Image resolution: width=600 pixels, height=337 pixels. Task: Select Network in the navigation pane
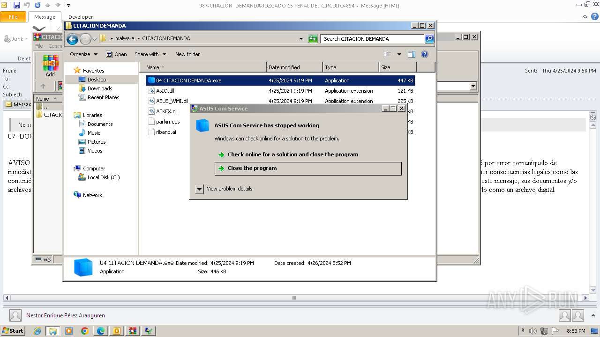point(92,195)
